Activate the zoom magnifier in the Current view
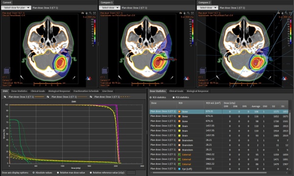Image resolution: width=294 pixels, height=176 pixels. pos(90,13)
